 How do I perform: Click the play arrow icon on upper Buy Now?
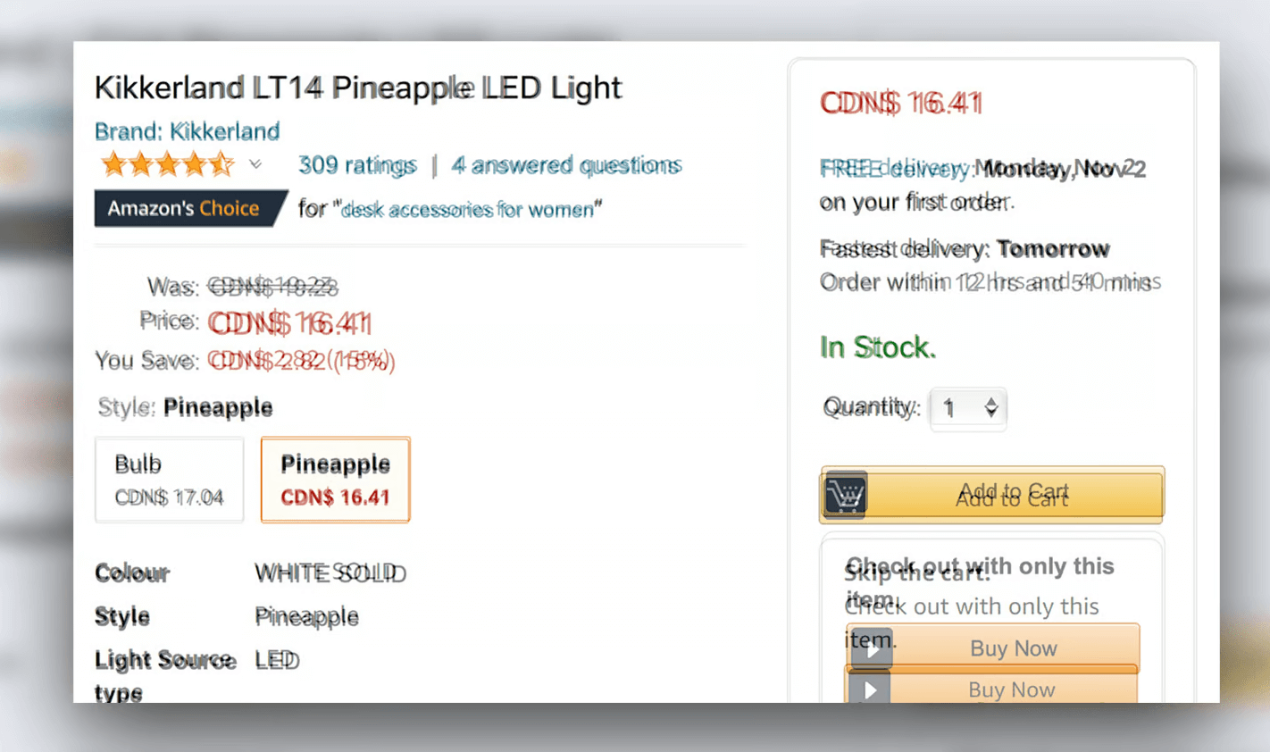click(871, 648)
